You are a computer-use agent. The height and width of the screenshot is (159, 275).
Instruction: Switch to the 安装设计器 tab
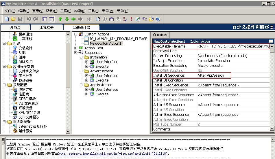(x=81, y=27)
